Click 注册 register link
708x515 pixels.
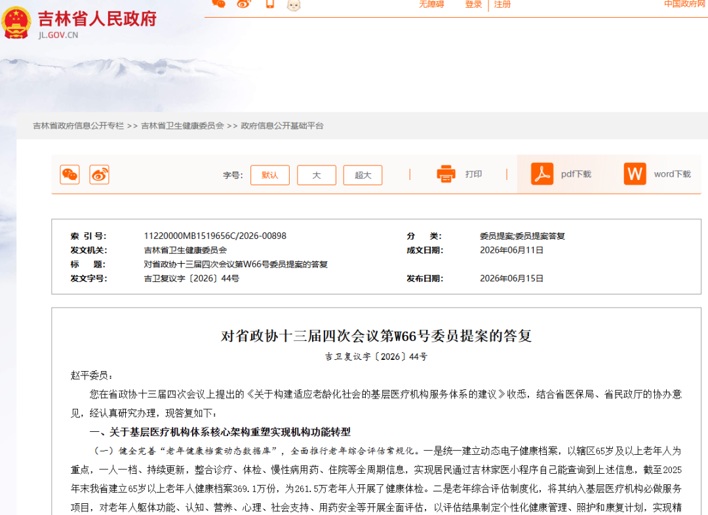click(x=502, y=5)
